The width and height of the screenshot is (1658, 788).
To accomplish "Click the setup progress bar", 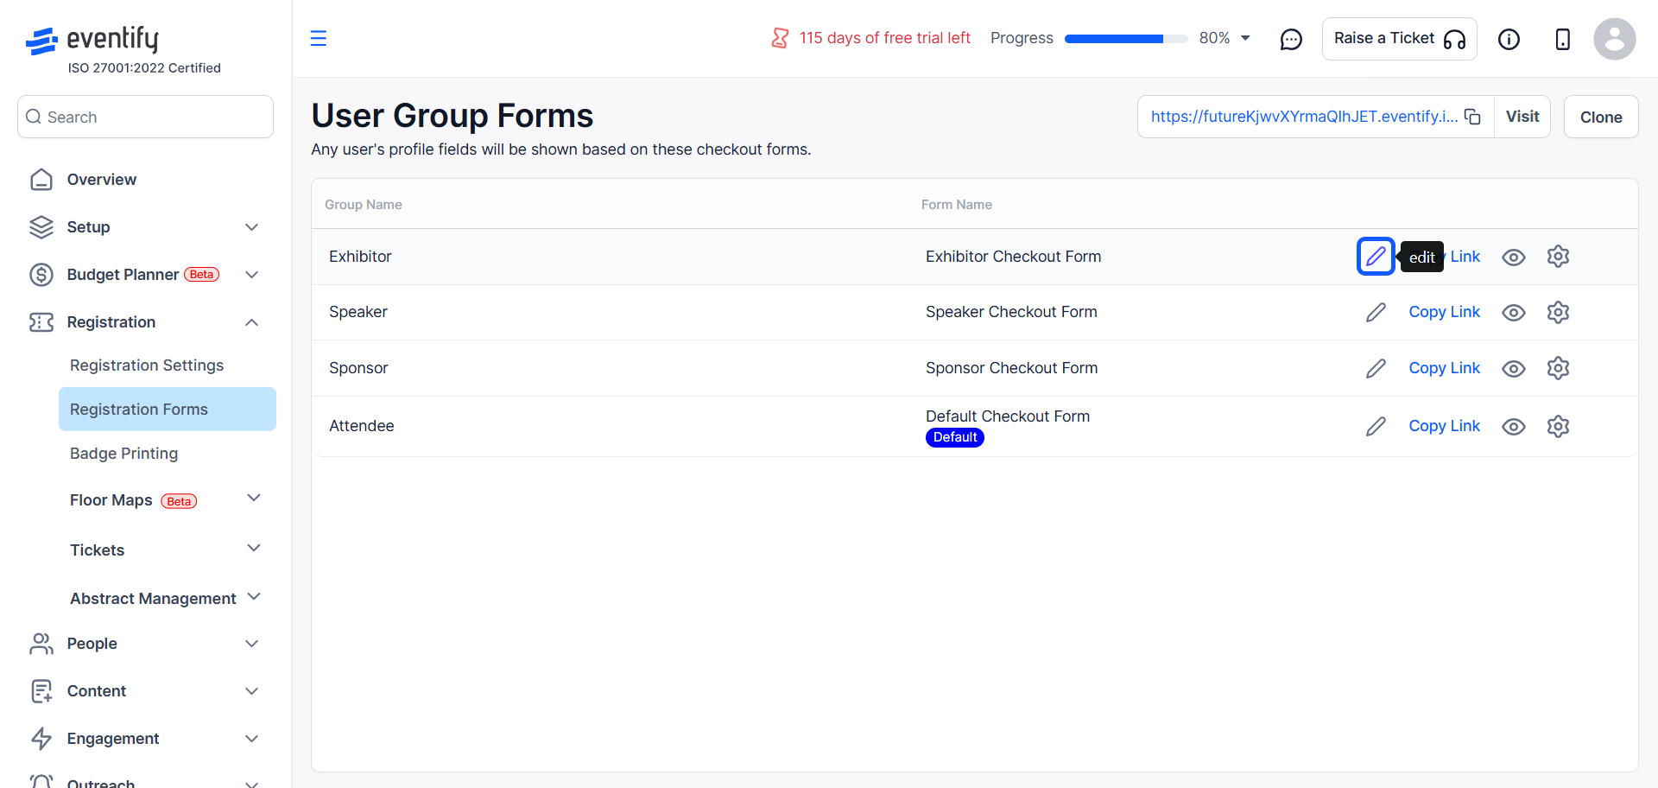I will pos(1126,38).
